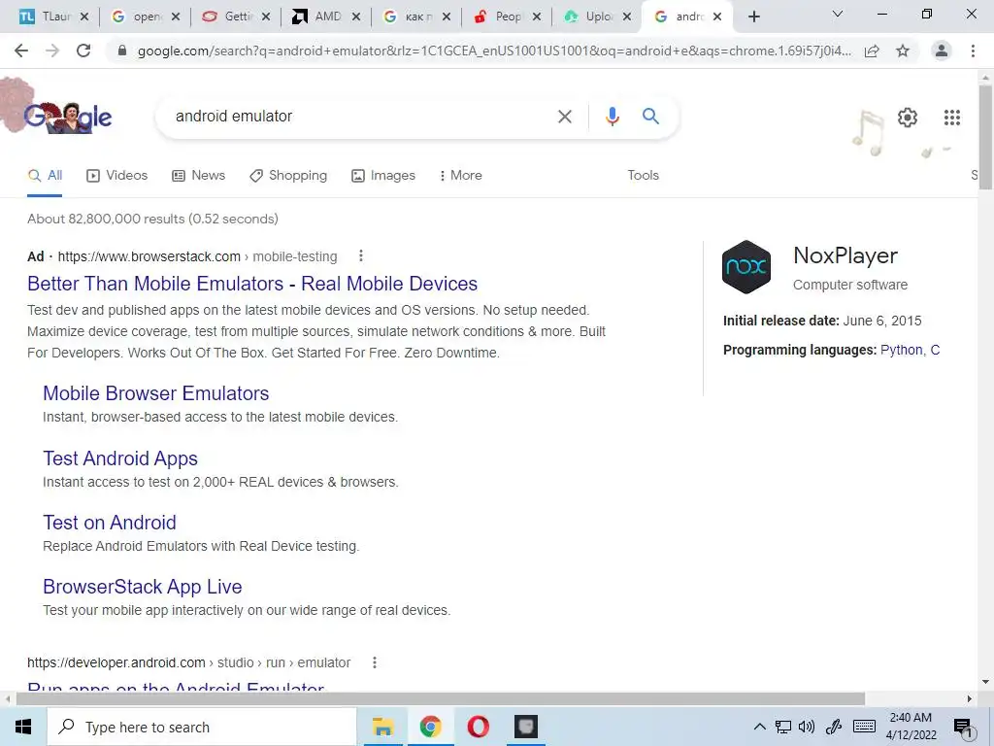Click the Google doodle logo
Screen dimensions: 994x746
click(67, 118)
